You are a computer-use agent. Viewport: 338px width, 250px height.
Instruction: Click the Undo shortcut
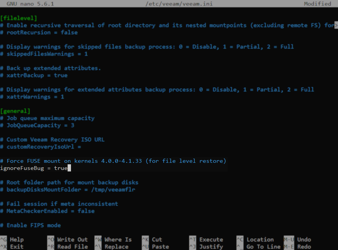click(x=297, y=239)
